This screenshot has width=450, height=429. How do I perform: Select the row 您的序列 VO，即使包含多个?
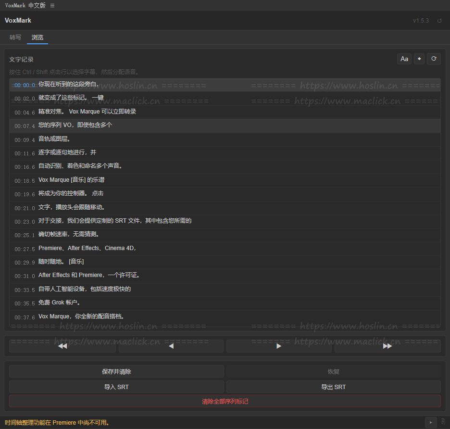(225, 126)
